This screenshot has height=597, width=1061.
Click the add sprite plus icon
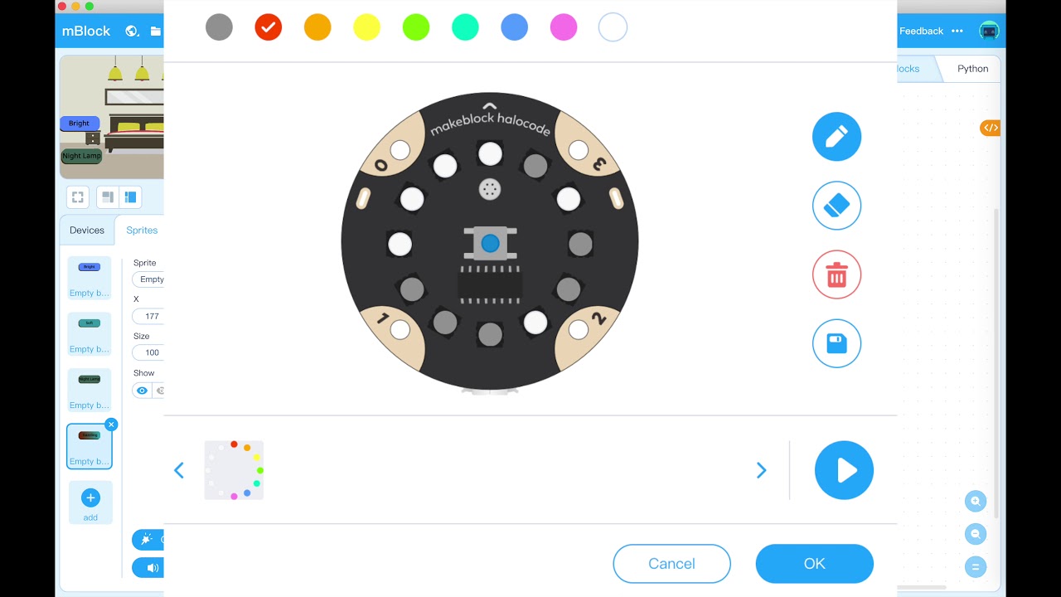(x=90, y=498)
